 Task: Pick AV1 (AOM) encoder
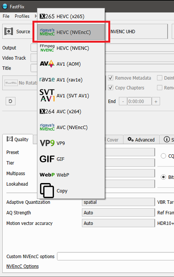pyautogui.click(x=71, y=64)
